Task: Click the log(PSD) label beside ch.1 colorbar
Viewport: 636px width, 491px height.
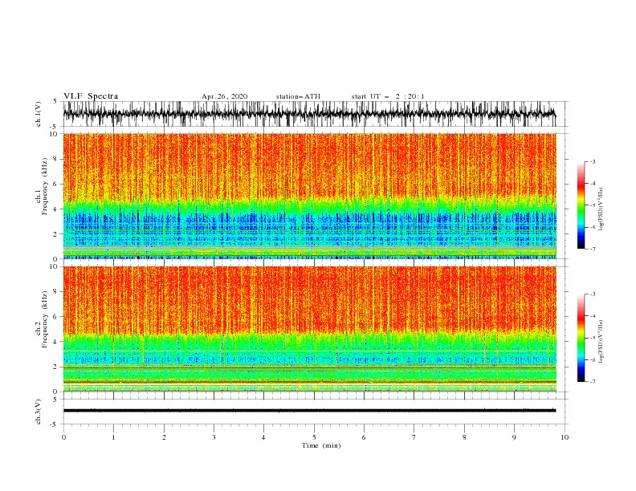Action: point(601,209)
